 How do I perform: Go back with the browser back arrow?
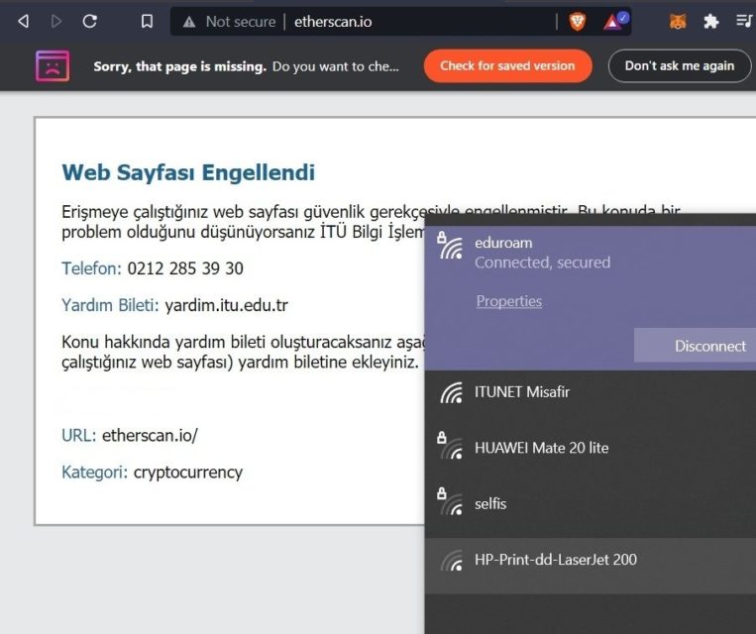click(23, 21)
